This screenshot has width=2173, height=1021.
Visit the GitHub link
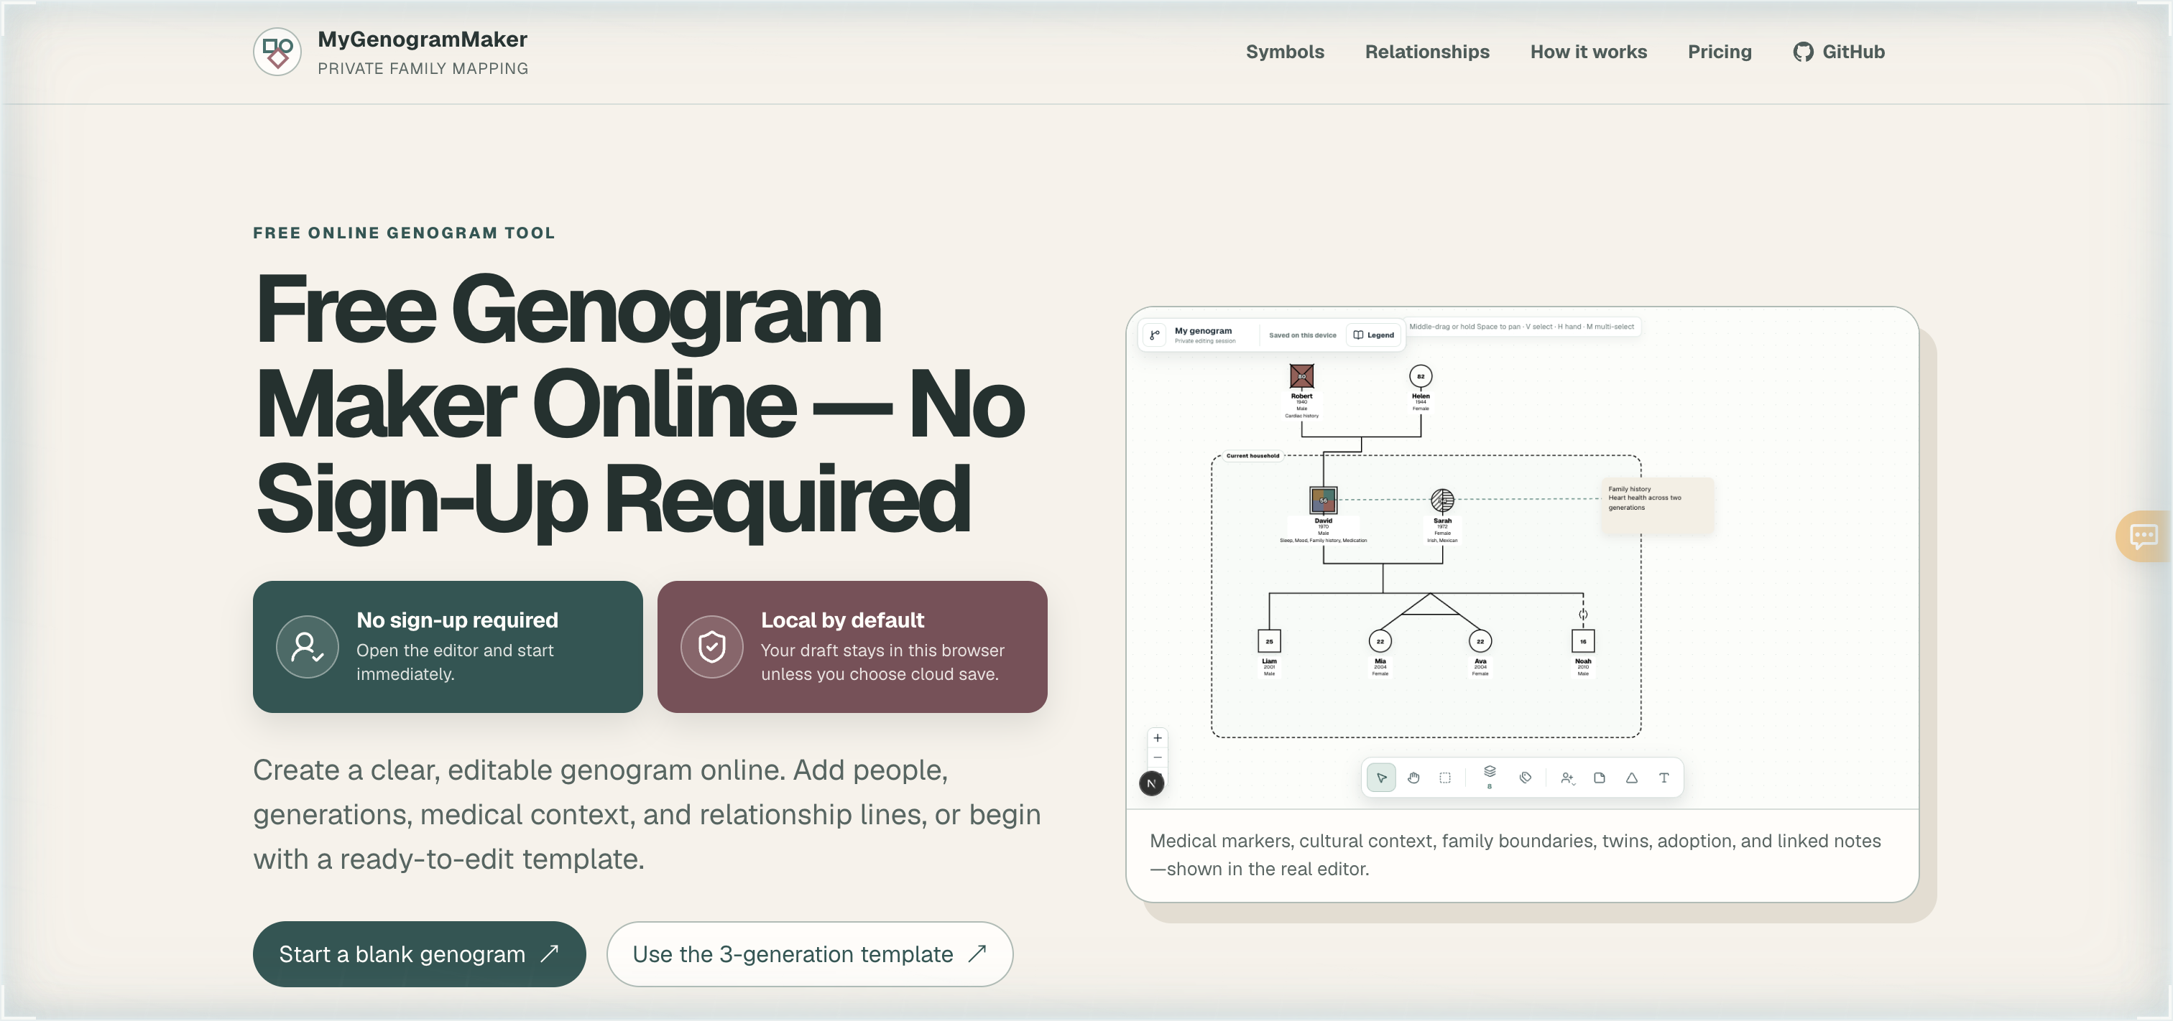click(1839, 52)
